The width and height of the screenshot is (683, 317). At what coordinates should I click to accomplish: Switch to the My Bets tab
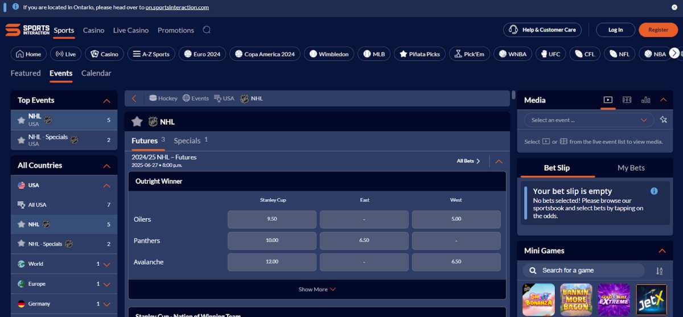coord(631,168)
